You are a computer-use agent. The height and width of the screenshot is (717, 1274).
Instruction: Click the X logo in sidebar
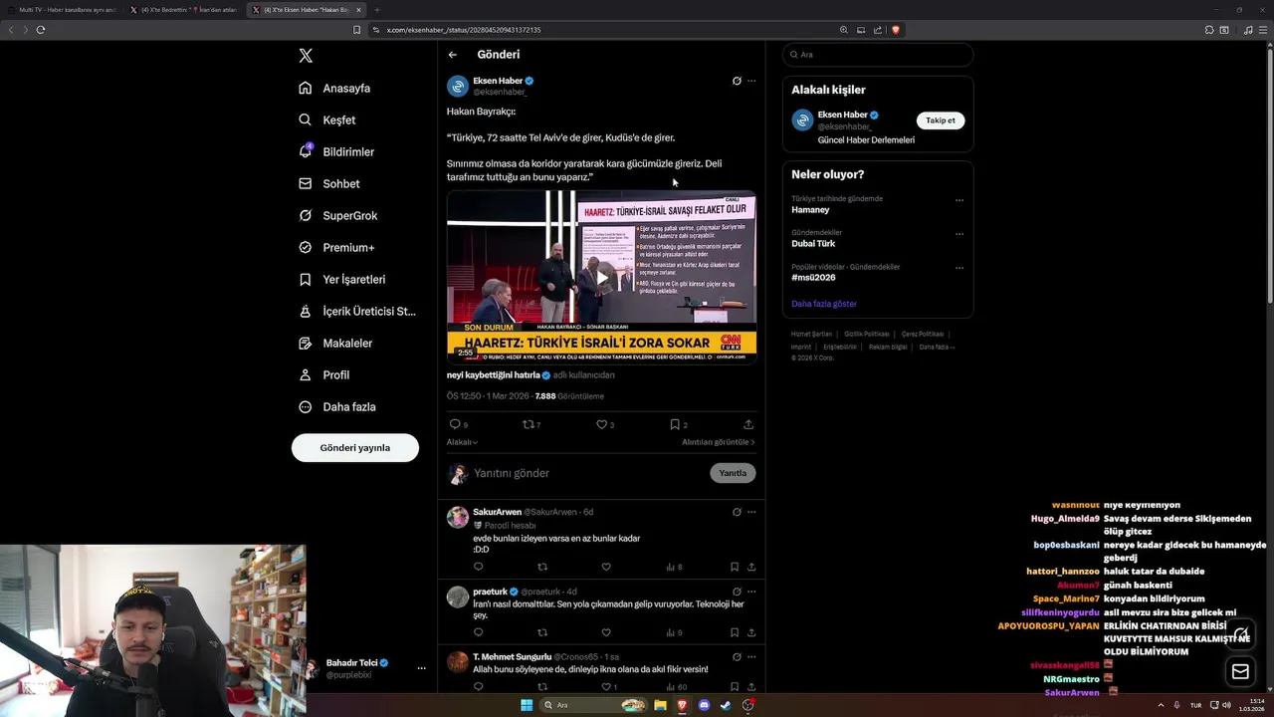(306, 56)
